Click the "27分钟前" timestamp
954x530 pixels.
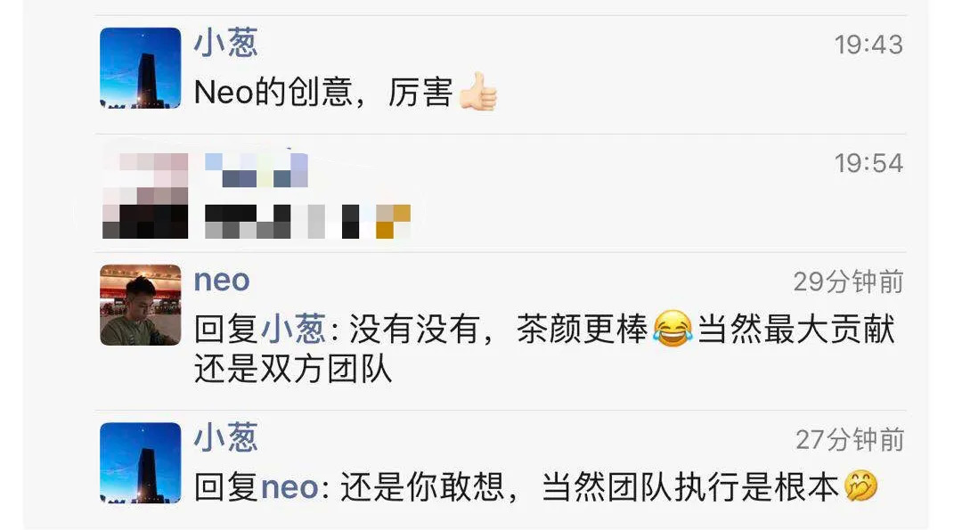850,440
